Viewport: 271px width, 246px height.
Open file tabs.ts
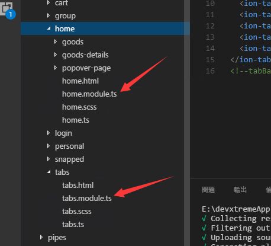point(73,224)
